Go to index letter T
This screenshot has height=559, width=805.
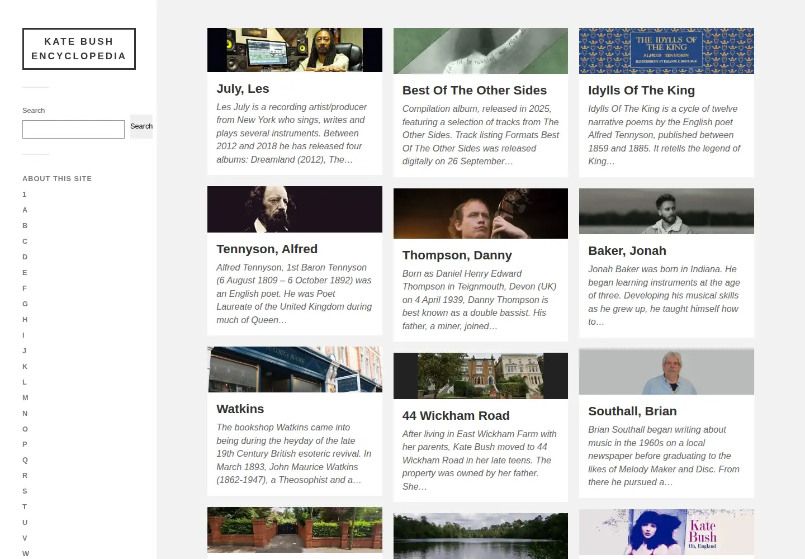coord(25,507)
